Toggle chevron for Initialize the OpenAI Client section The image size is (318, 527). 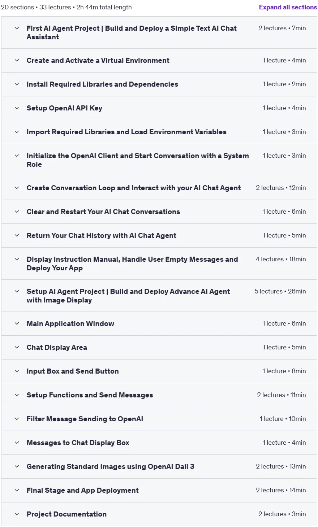(x=17, y=156)
